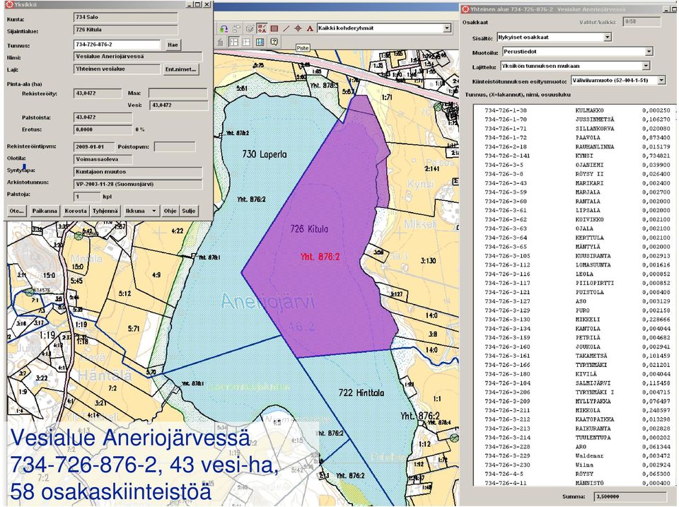Toggle the object type selector icon with letter A
679x507 pixels.
(262, 28)
